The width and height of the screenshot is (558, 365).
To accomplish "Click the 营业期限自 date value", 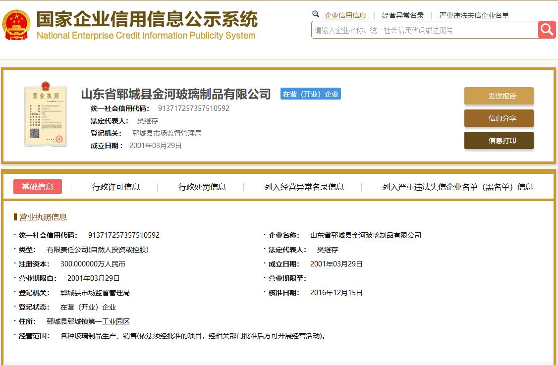I will [x=94, y=278].
